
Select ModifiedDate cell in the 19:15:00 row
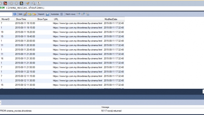[x=114, y=28]
